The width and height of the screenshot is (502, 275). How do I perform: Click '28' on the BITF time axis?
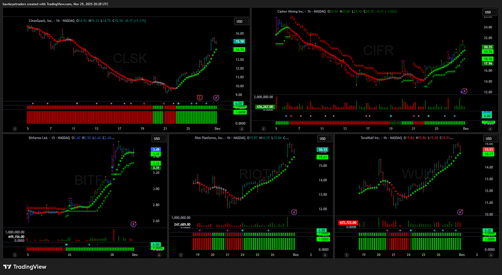coord(112,255)
